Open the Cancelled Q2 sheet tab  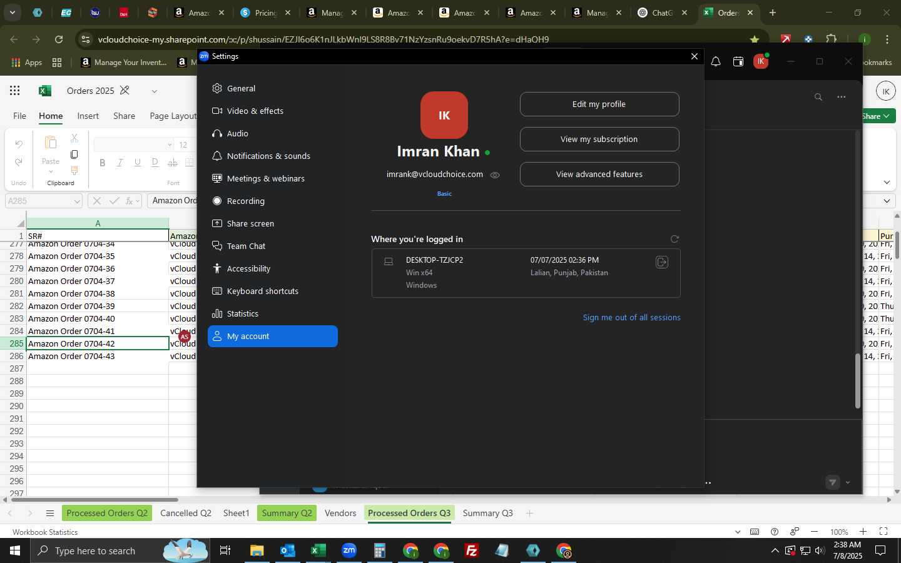186,513
